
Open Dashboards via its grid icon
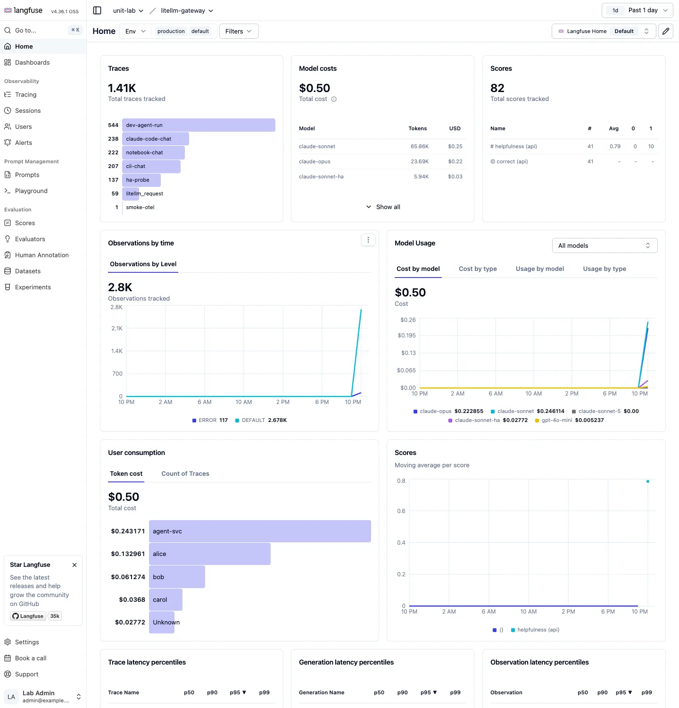point(8,62)
